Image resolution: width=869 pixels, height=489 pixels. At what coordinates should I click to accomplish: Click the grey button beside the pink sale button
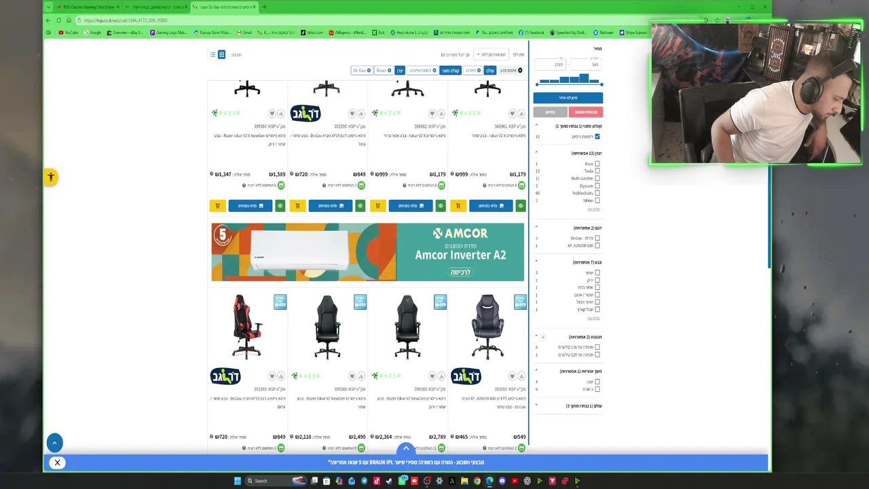pyautogui.click(x=551, y=112)
